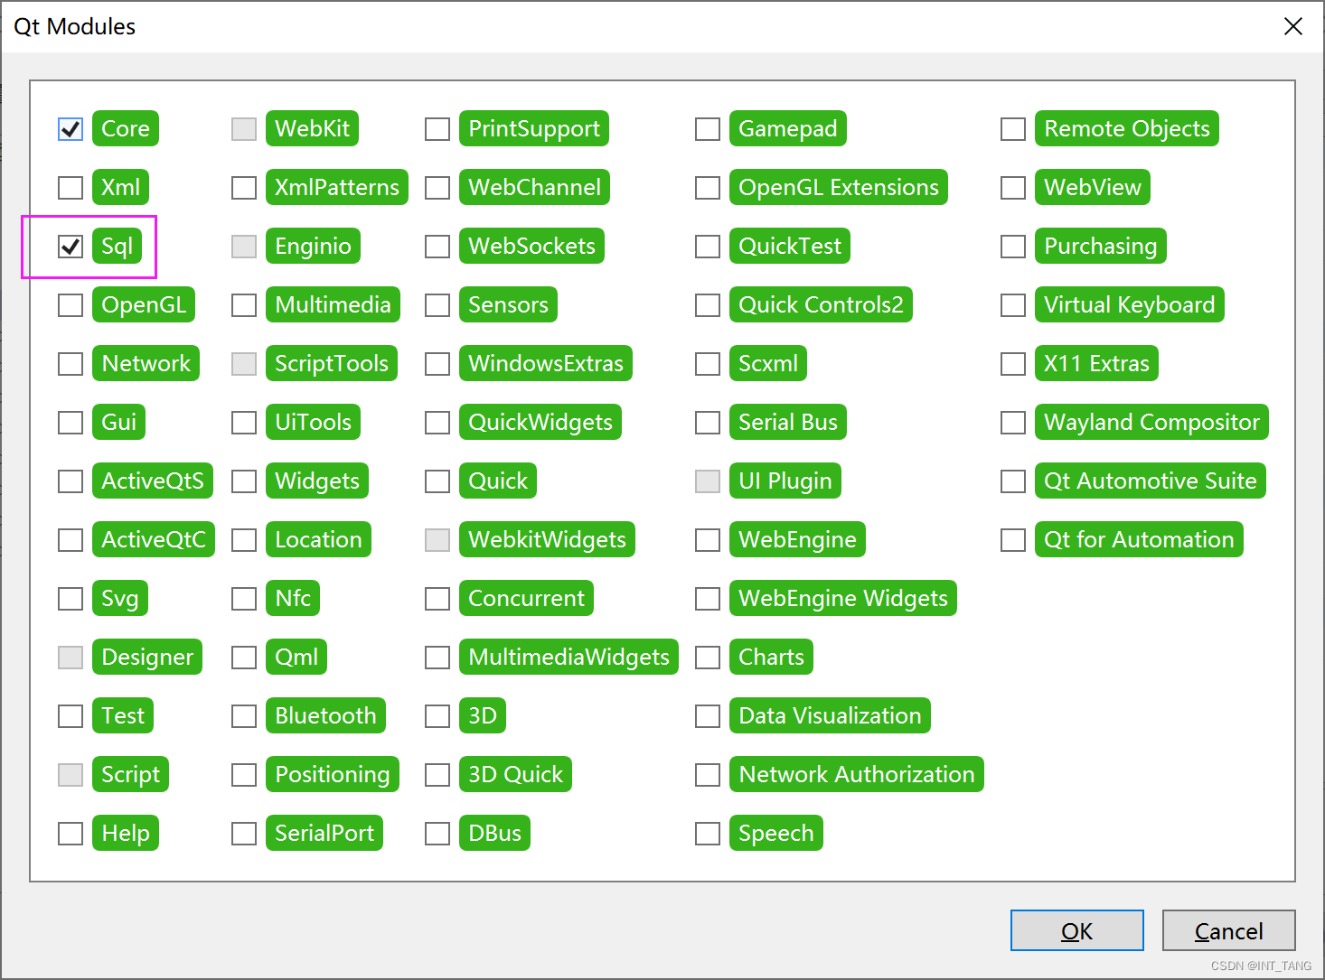Screen dimensions: 1325x980
Task: Close the Qt Modules window
Action: click(1293, 26)
